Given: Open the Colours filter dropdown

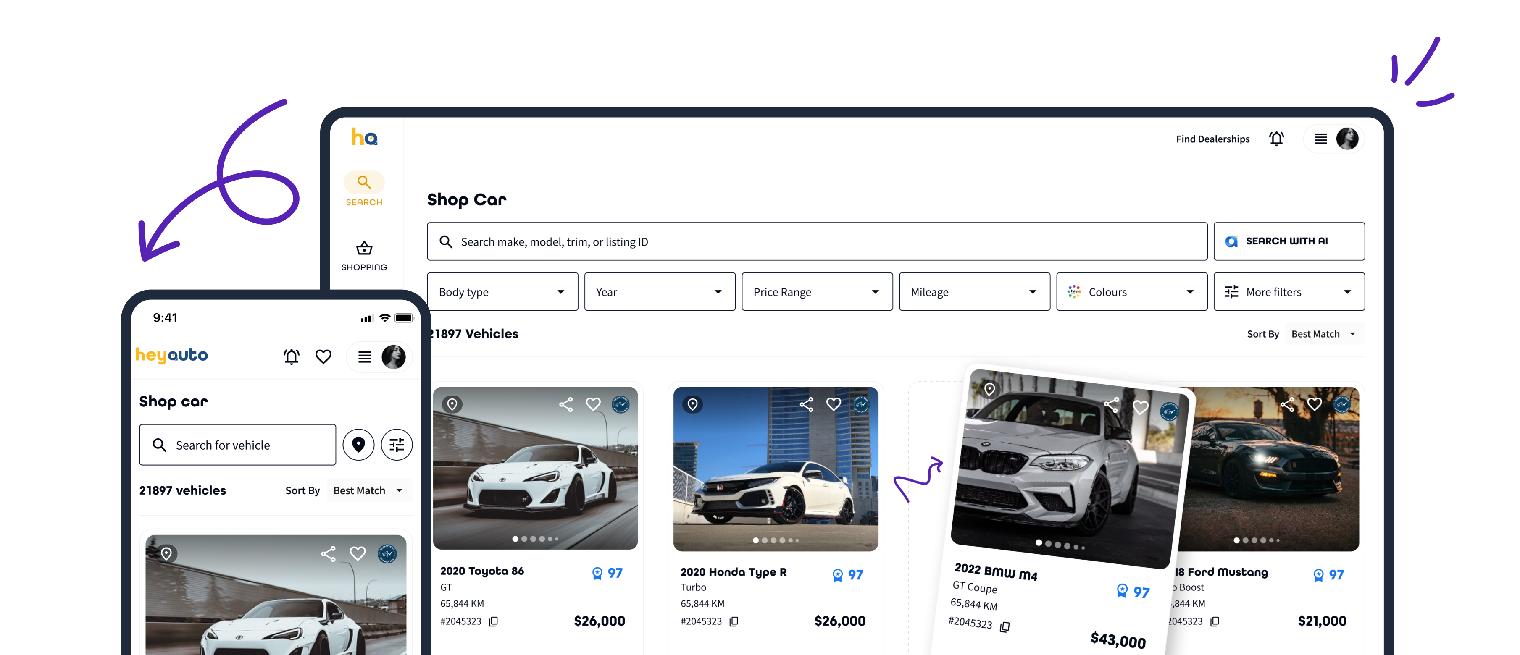Looking at the screenshot, I should [x=1131, y=292].
